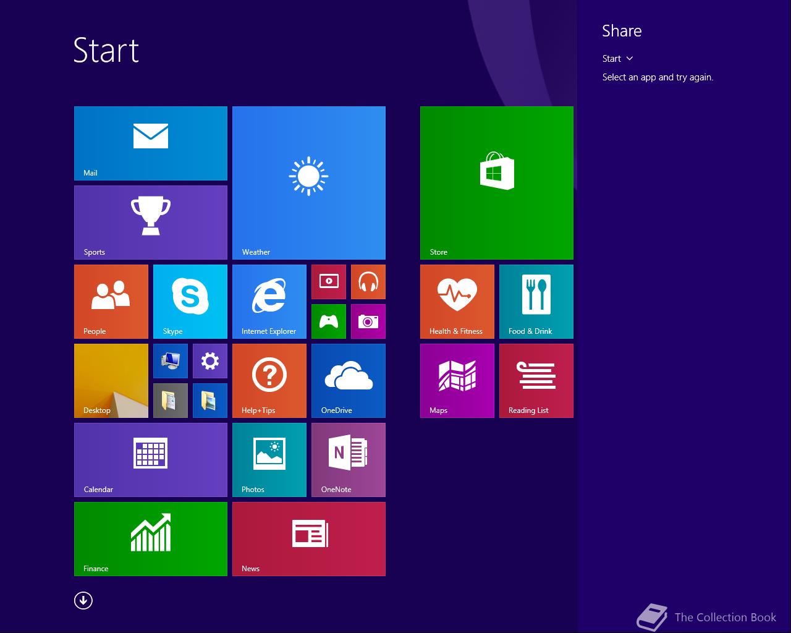Open the small Camera tile

[x=368, y=321]
